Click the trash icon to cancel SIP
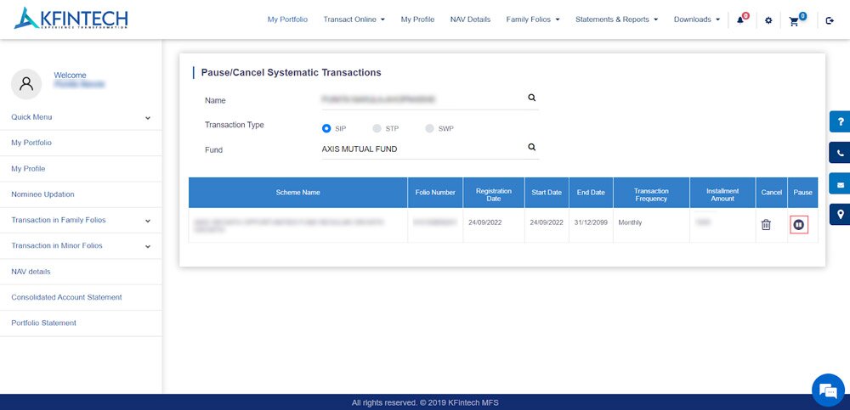The image size is (850, 410). (766, 224)
